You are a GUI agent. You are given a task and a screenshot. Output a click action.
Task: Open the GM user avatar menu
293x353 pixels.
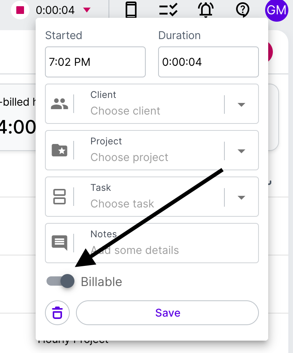pyautogui.click(x=277, y=10)
